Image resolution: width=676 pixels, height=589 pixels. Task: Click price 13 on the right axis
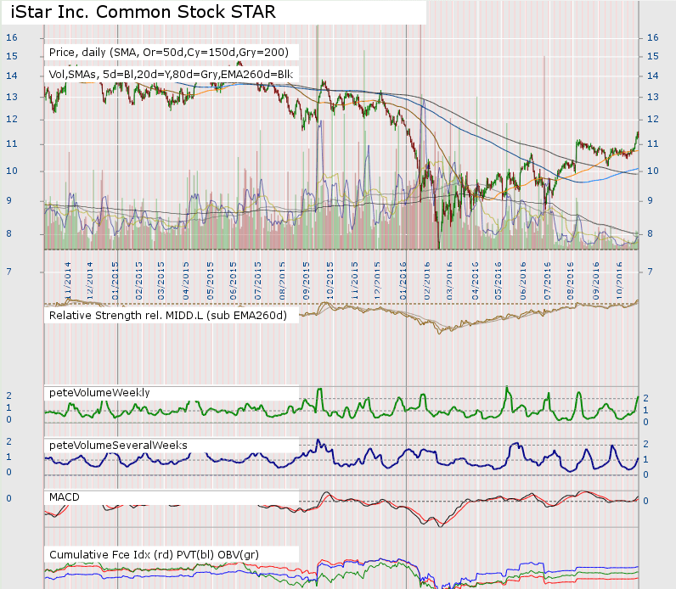653,97
